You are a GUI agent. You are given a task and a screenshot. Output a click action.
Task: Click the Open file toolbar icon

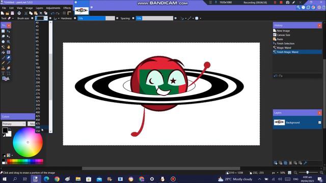click(x=7, y=13)
